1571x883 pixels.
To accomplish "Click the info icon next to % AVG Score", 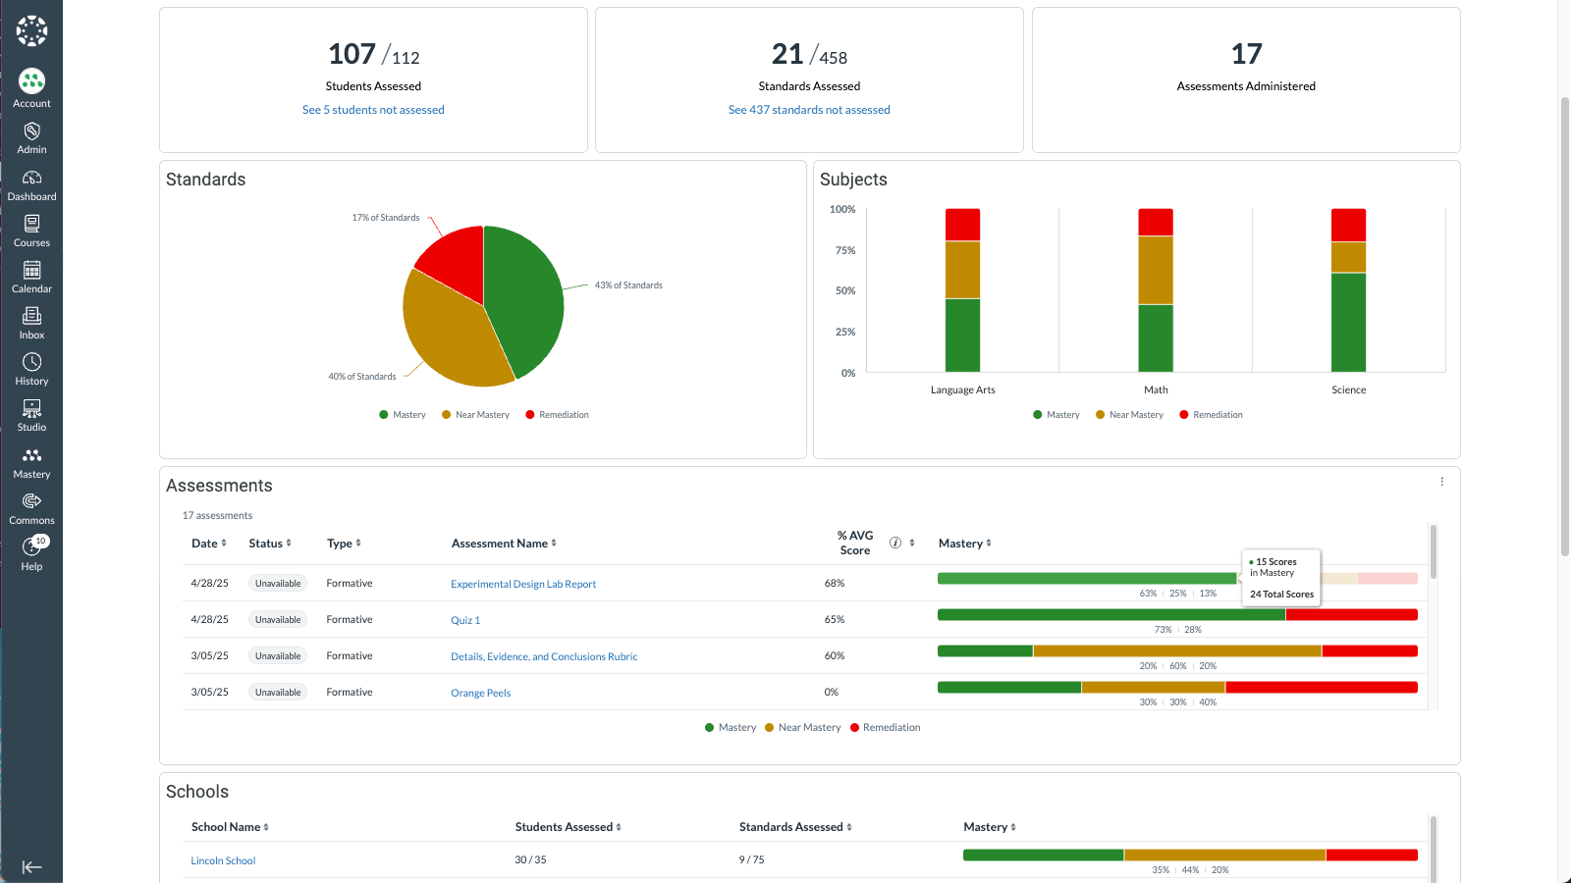I will point(894,542).
